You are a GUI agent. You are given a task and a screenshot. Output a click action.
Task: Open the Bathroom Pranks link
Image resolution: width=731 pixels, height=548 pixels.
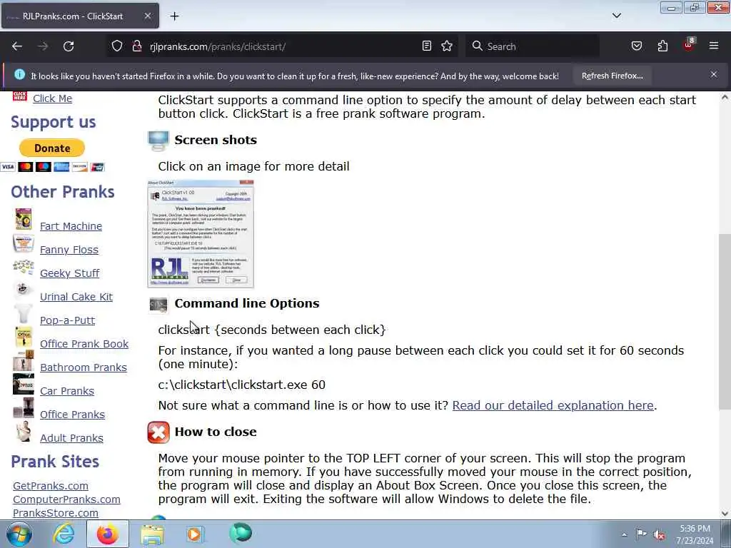(x=83, y=367)
